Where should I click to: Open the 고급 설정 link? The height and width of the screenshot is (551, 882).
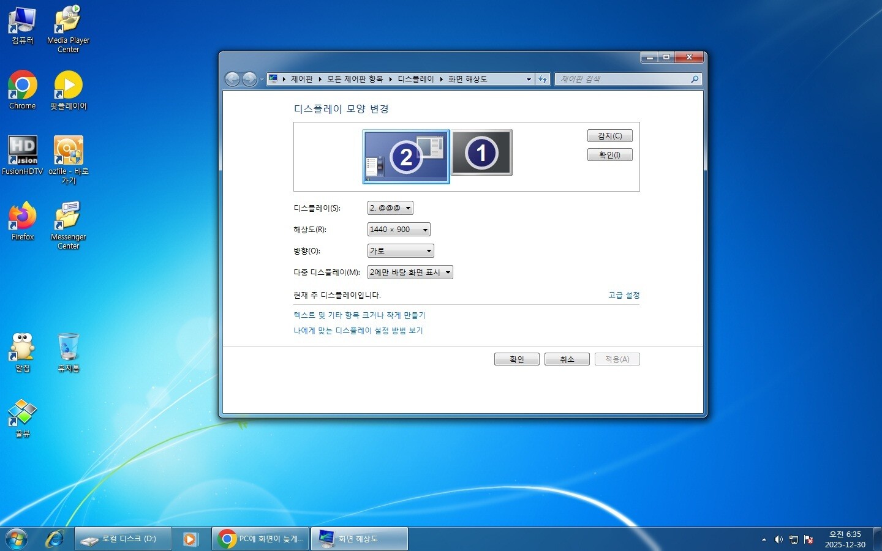click(x=624, y=295)
